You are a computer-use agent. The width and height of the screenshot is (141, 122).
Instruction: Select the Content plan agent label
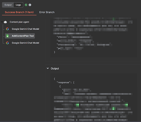20,22
